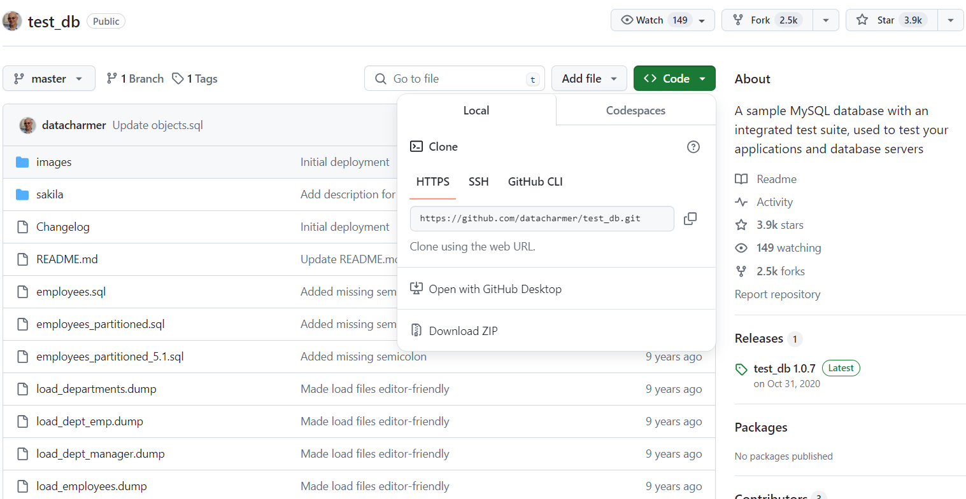966x499 pixels.
Task: Open the sakila folder name
Action: click(x=50, y=195)
